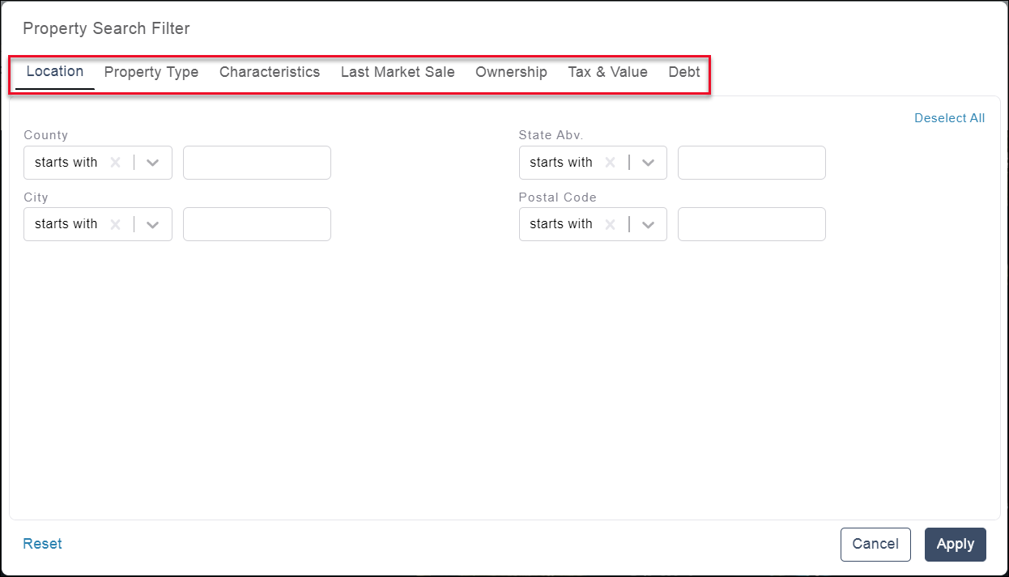Image resolution: width=1009 pixels, height=577 pixels.
Task: Select the Ownership tab
Action: [x=511, y=72]
